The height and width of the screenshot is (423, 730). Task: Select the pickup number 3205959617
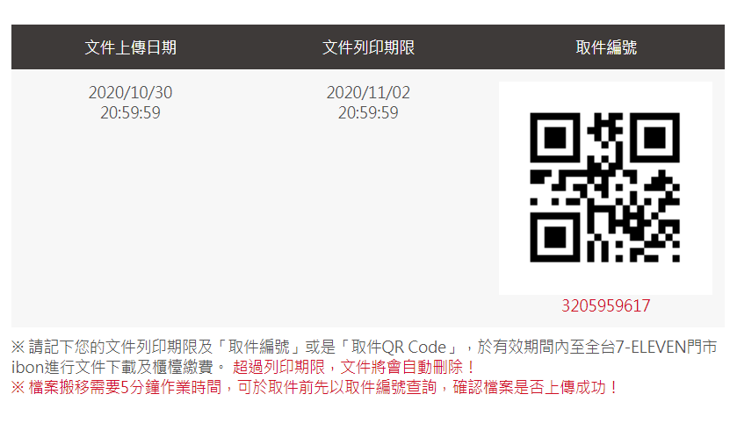605,305
